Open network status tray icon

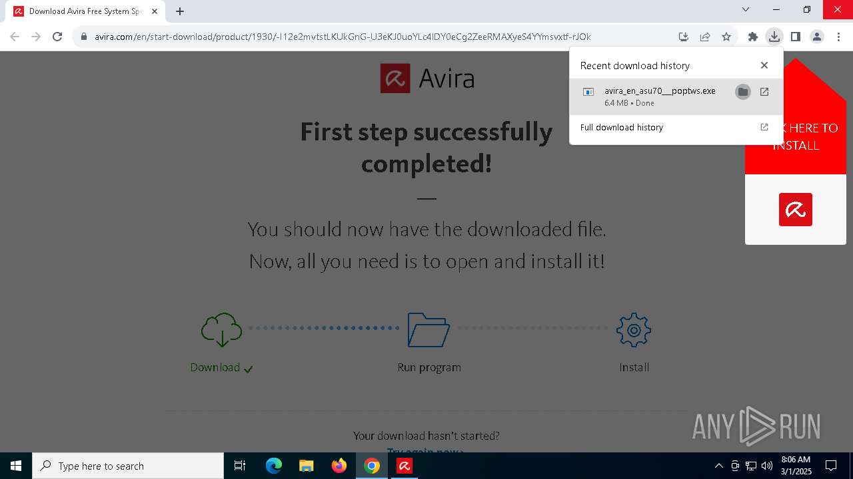click(751, 466)
